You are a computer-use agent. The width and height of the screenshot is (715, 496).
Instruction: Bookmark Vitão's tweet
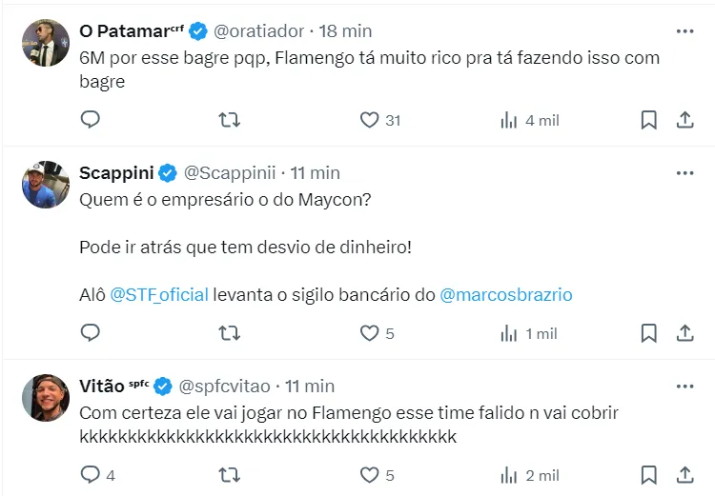(x=648, y=474)
